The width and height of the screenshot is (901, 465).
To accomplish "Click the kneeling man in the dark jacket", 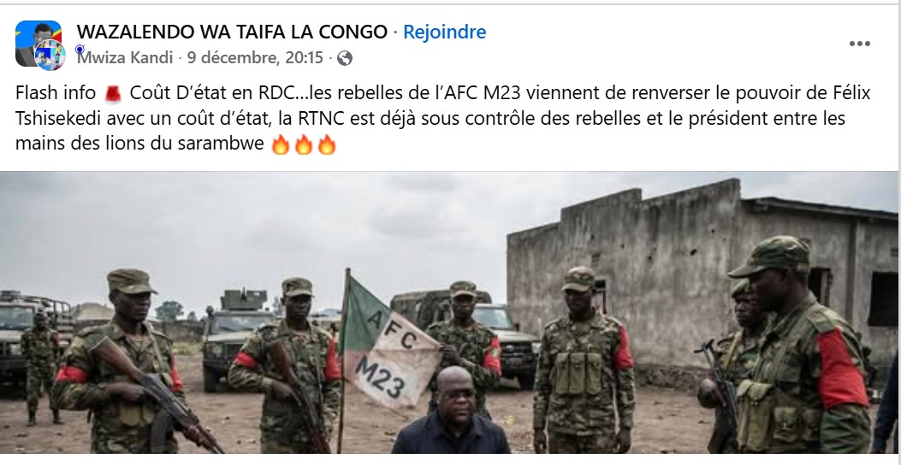I will coord(450,412).
